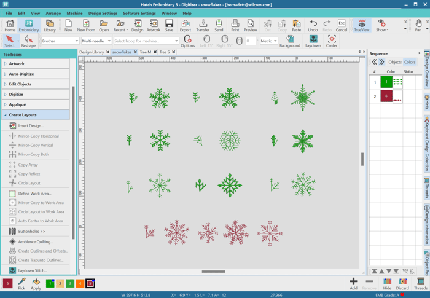Click the Laydown icon
The height and width of the screenshot is (298, 430).
coord(313,41)
